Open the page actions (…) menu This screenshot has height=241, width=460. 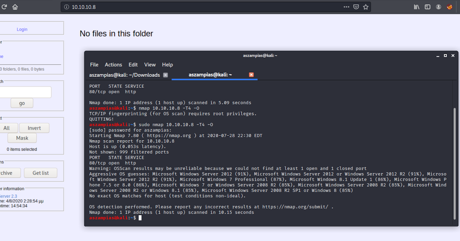(x=346, y=7)
